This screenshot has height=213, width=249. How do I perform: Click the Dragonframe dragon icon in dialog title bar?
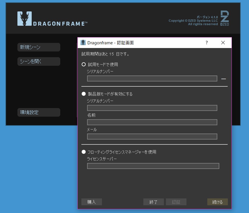point(83,43)
